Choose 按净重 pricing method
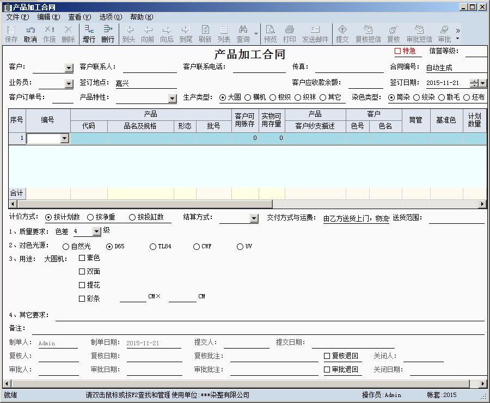490x403 pixels. click(x=90, y=217)
